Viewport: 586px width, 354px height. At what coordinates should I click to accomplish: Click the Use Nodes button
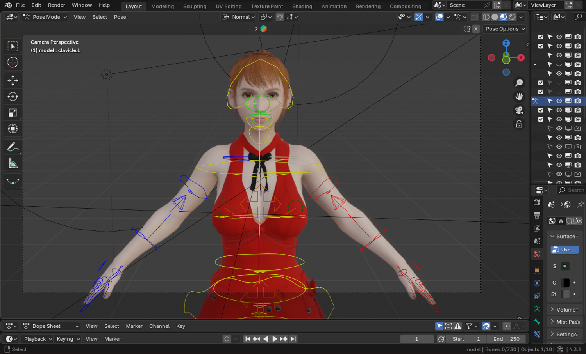tap(565, 250)
